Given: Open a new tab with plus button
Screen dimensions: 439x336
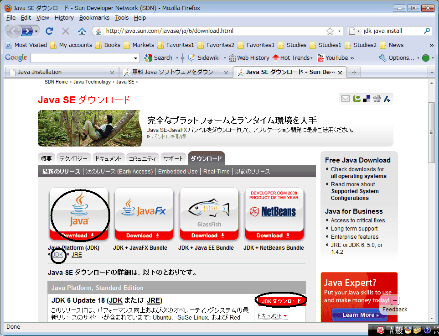Looking at the screenshot, I should coord(354,73).
